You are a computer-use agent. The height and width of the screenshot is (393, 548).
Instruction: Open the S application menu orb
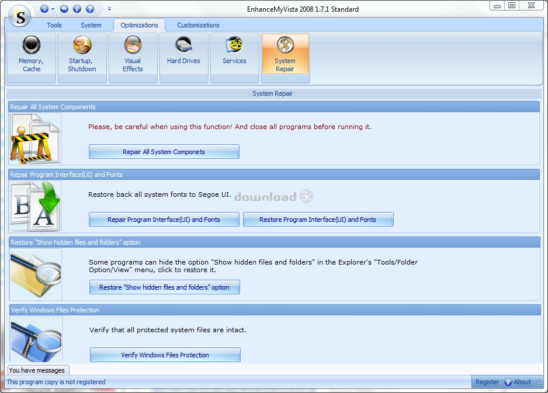20,16
